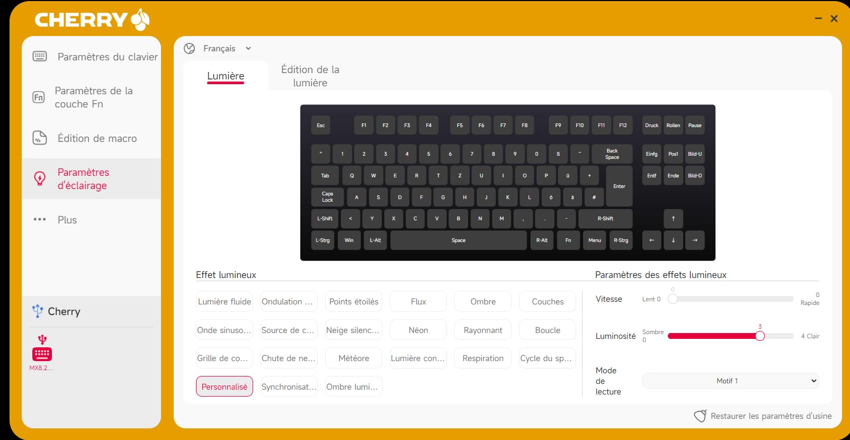Click the Space bar on virtual keyboard
Image resolution: width=850 pixels, height=440 pixels.
(459, 240)
